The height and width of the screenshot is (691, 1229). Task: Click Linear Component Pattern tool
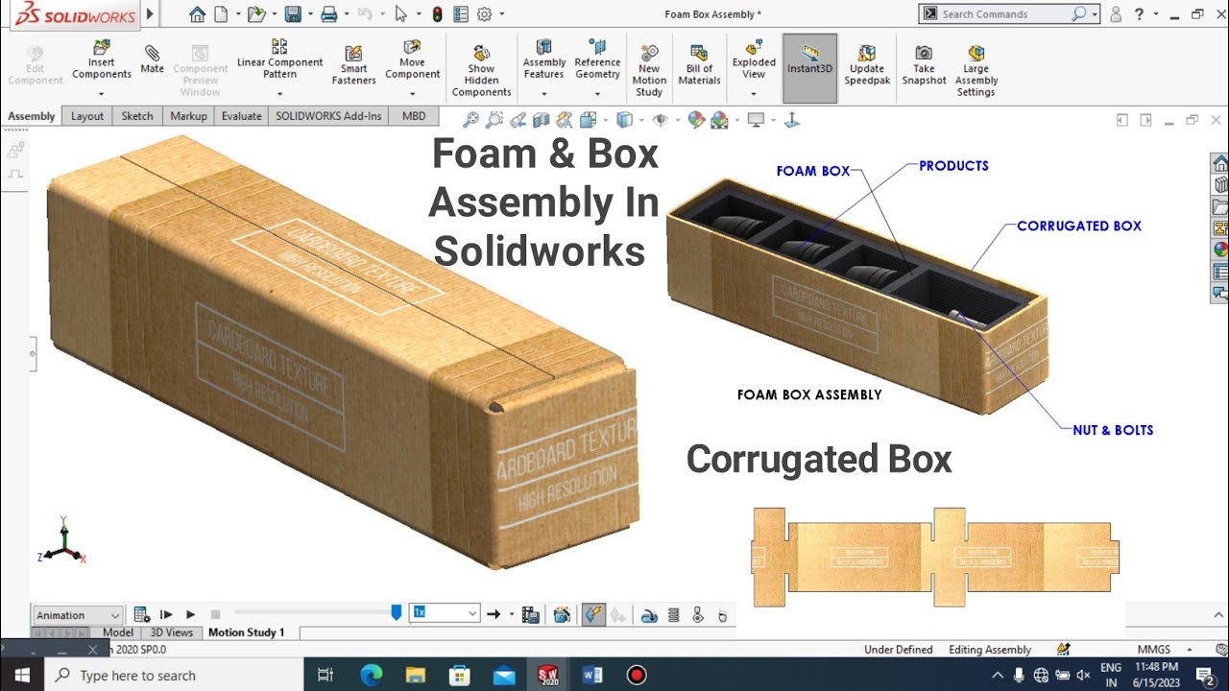(x=279, y=60)
